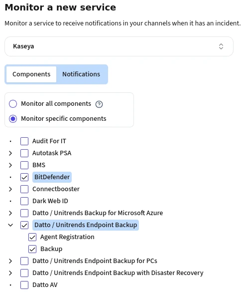
Task: Check Datto / Unitrends Endpoint Backup for PCs checkbox
Action: [24, 261]
